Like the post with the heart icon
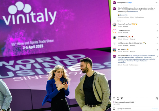This screenshot has width=159, height=111. [114, 99]
